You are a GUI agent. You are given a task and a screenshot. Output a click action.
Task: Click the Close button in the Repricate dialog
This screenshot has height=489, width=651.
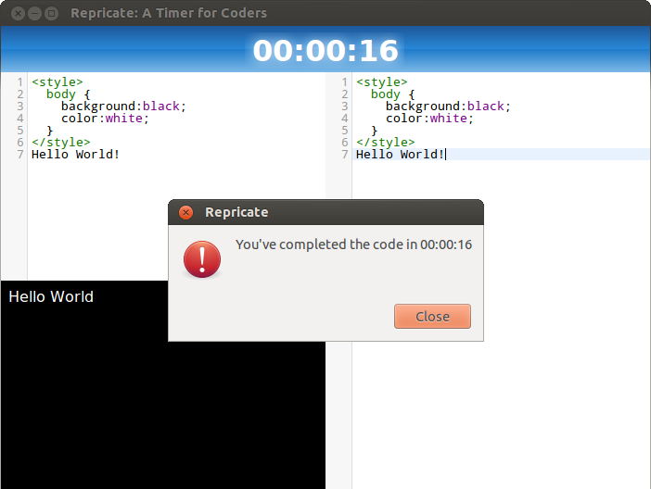(x=432, y=316)
